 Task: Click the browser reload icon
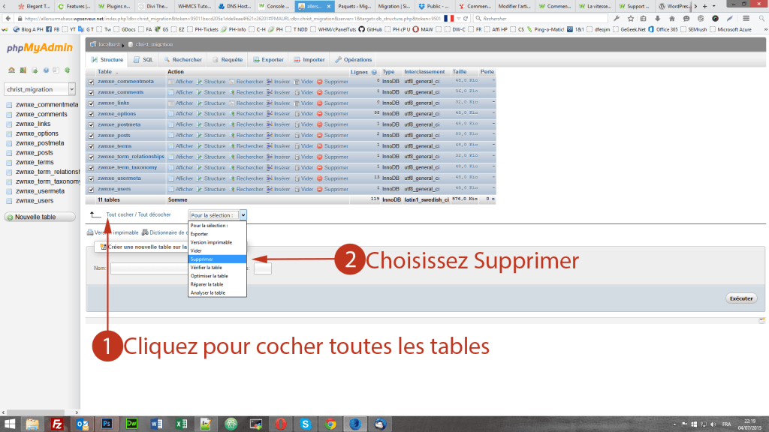[466, 19]
